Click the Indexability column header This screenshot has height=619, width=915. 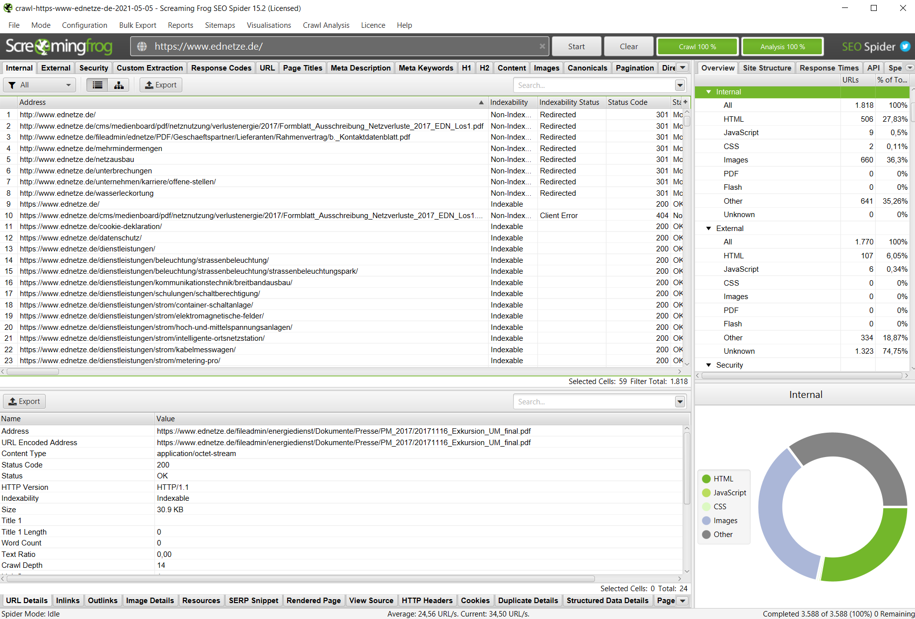(513, 102)
